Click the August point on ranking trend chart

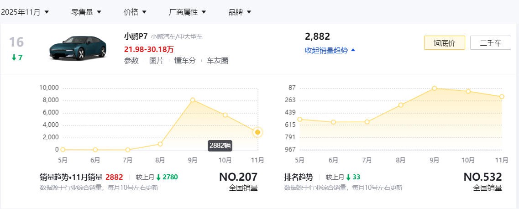(401, 105)
